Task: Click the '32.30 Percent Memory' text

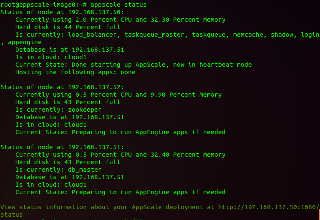Action: [188, 20]
